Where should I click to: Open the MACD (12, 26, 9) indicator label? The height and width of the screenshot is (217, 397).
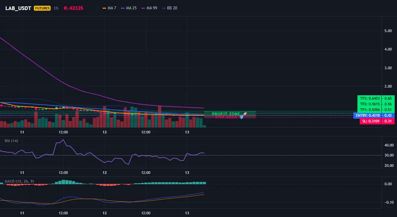point(19,181)
